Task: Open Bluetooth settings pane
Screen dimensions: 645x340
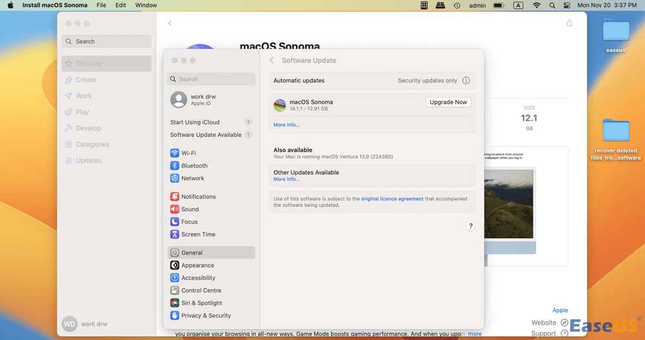Action: 194,165
